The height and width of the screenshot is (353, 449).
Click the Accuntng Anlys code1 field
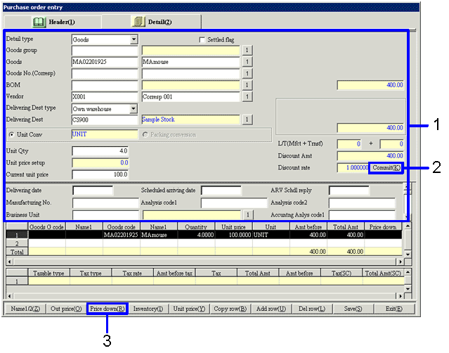362,214
